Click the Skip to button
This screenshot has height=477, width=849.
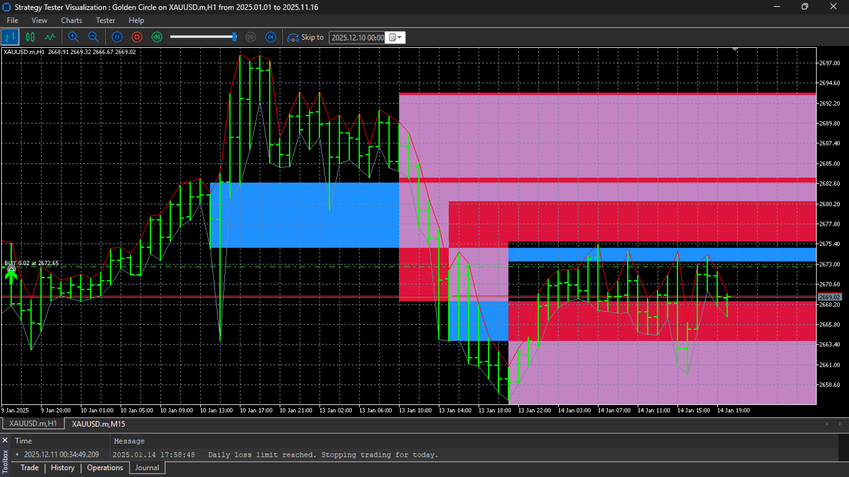[x=305, y=37]
